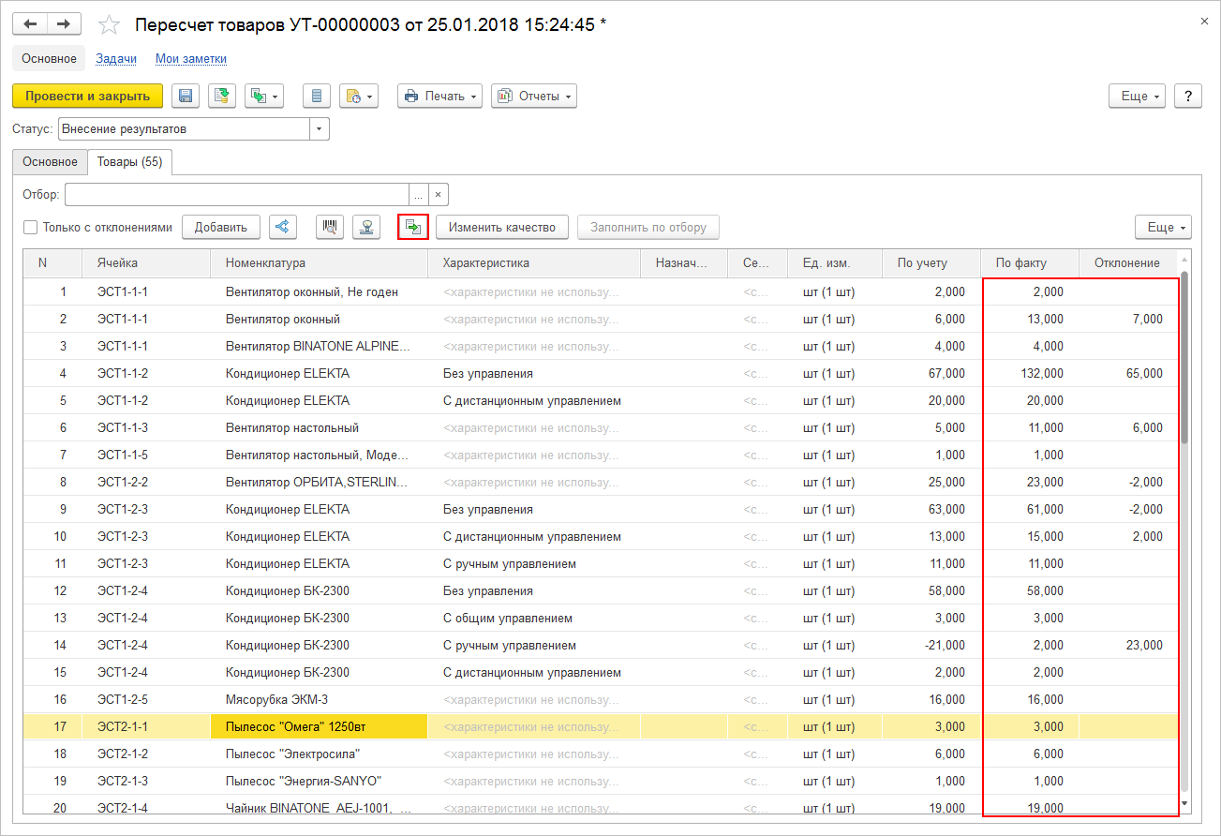Image resolution: width=1221 pixels, height=836 pixels.
Task: Click the weighing scales icon
Action: pyautogui.click(x=366, y=227)
